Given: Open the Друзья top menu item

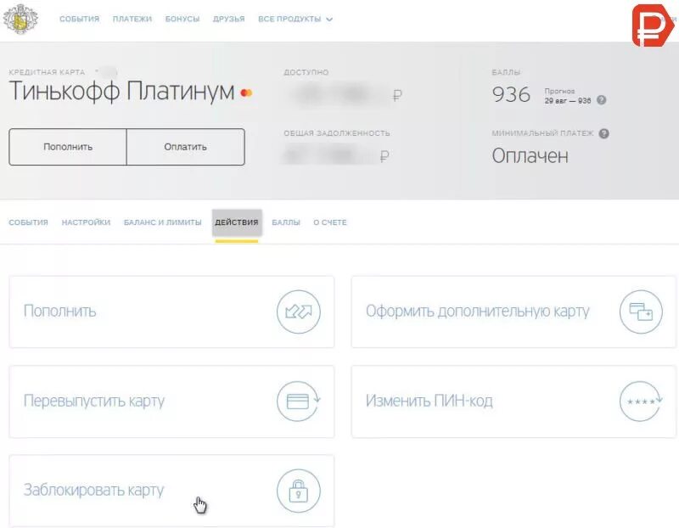Looking at the screenshot, I should pyautogui.click(x=228, y=19).
